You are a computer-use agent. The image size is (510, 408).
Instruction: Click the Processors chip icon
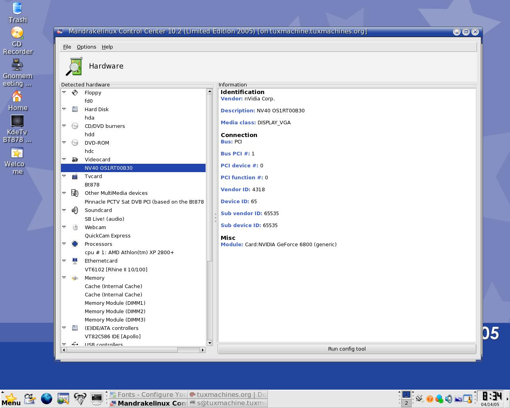click(75, 244)
